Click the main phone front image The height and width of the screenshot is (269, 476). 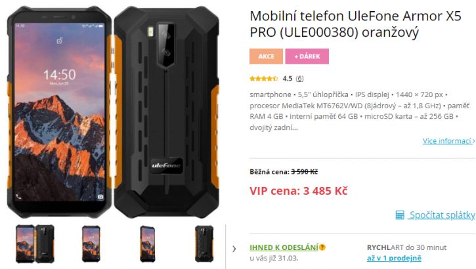59,112
